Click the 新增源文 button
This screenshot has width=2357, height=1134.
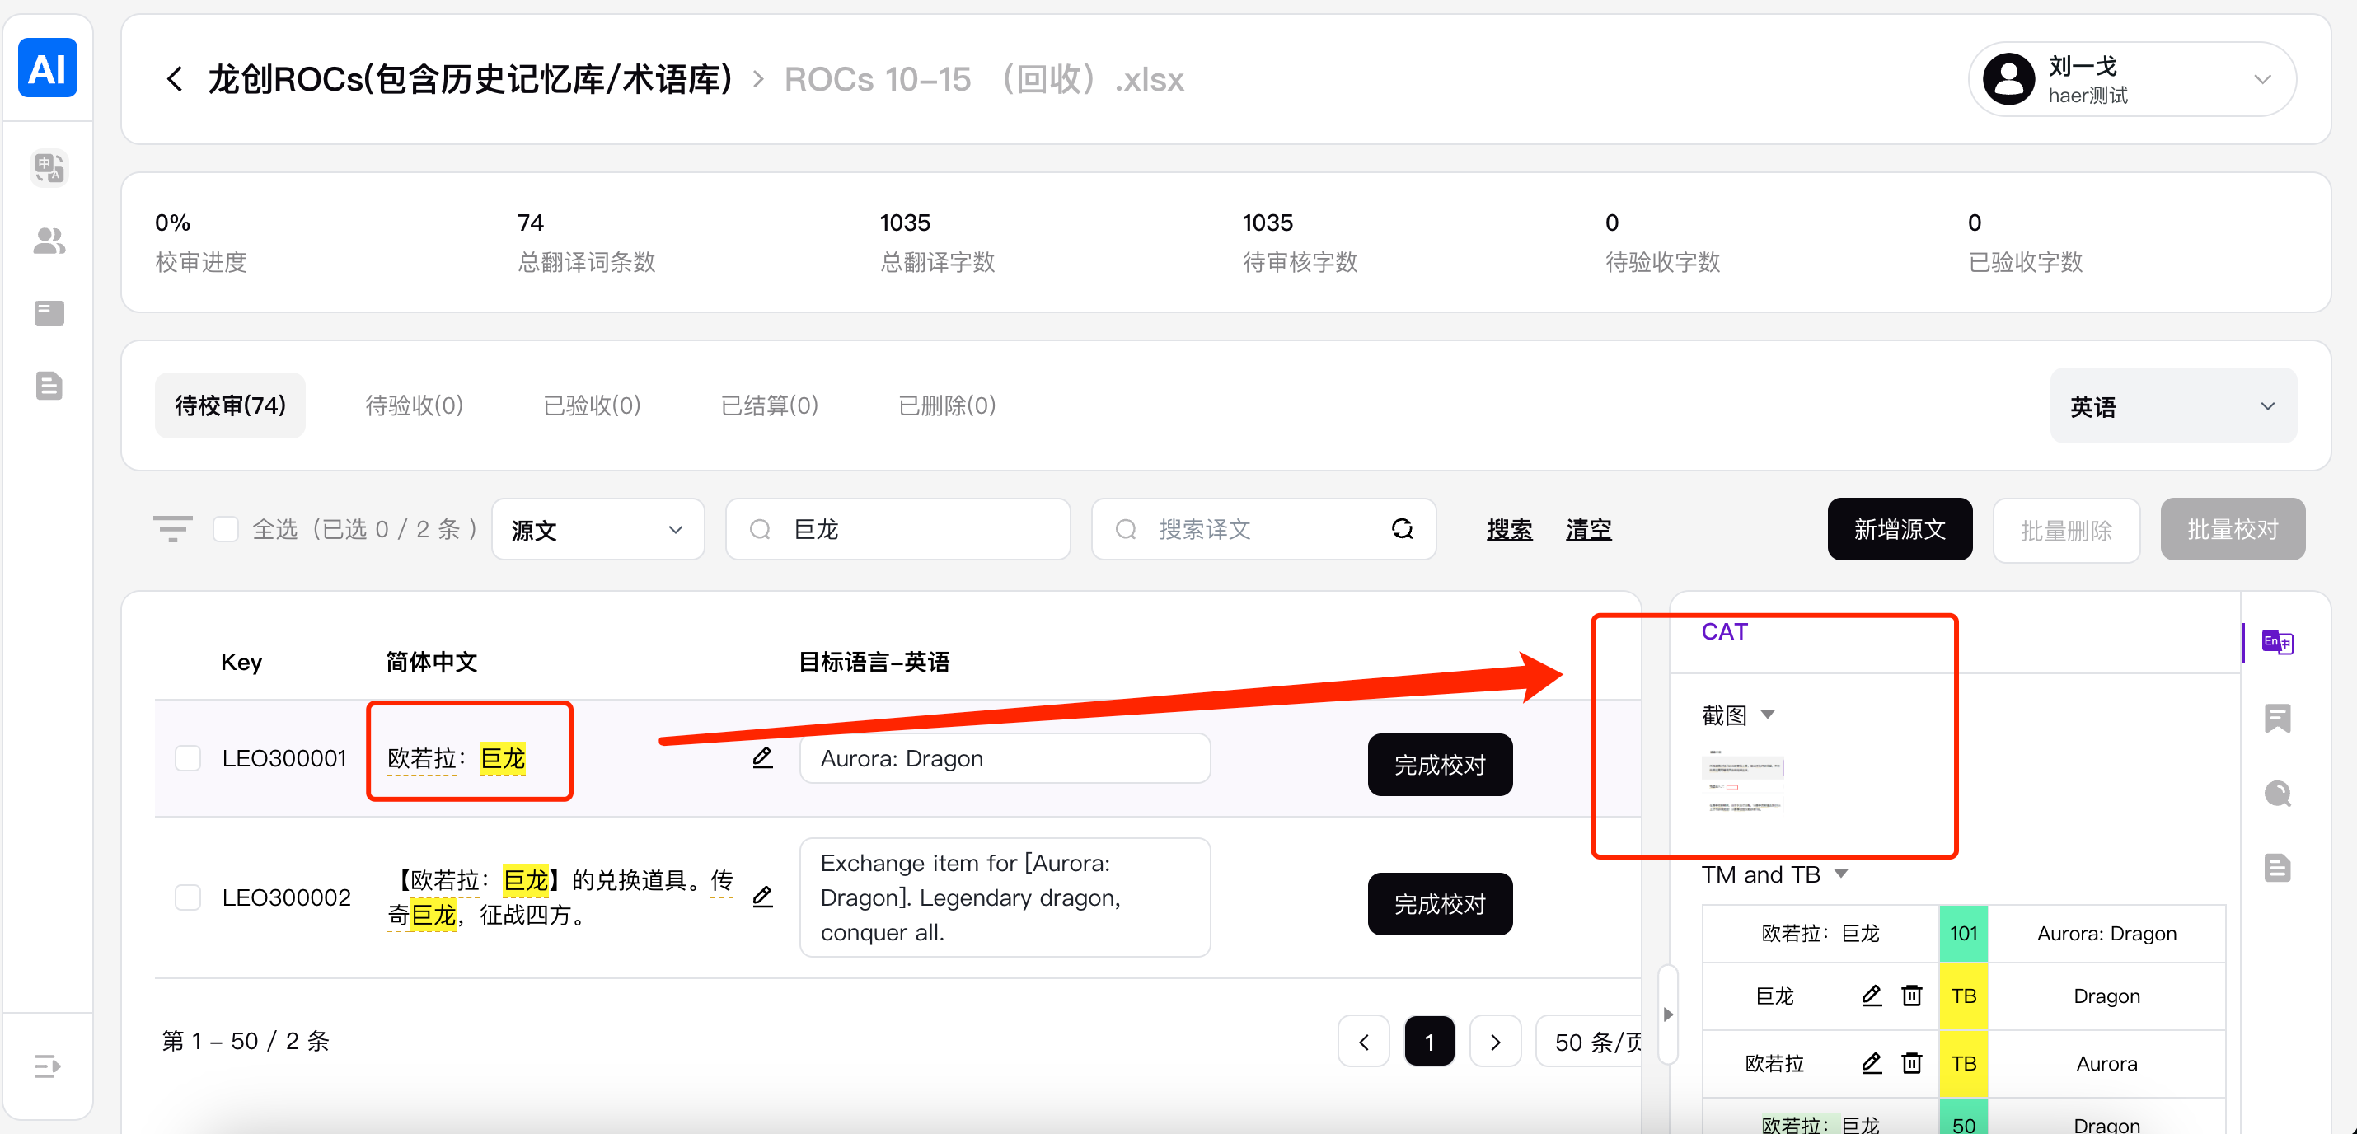pos(1899,529)
